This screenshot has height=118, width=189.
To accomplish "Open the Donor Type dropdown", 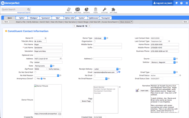I will pos(105,38).
